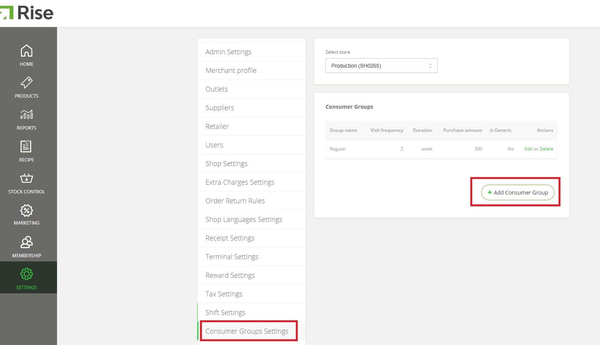Click the Add Consumer Group button
Viewport: 600px width, 345px height.
(517, 192)
